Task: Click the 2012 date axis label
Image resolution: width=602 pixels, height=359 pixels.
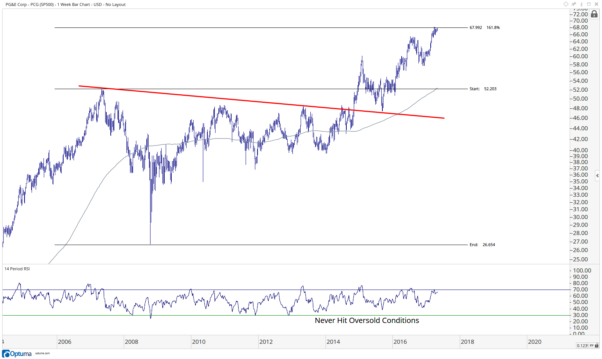Action: point(266,342)
